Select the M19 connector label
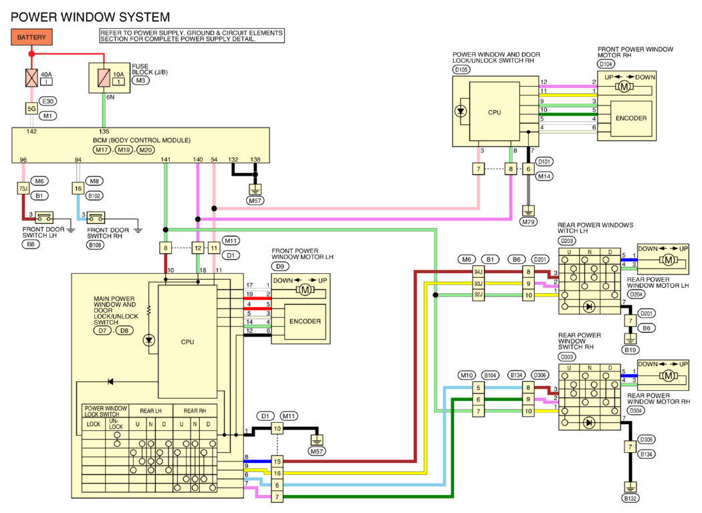This screenshot has height=513, width=702. pyautogui.click(x=124, y=150)
